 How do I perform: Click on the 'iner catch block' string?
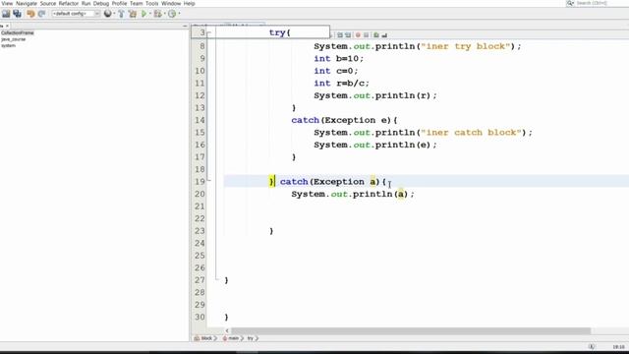click(x=471, y=133)
